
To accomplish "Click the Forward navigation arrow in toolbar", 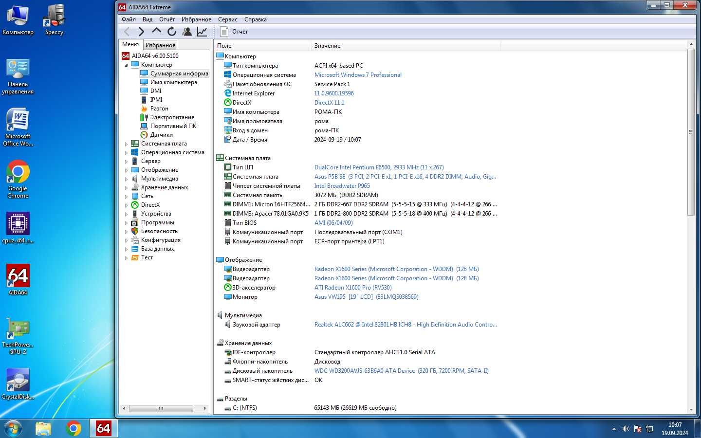I will coord(142,32).
